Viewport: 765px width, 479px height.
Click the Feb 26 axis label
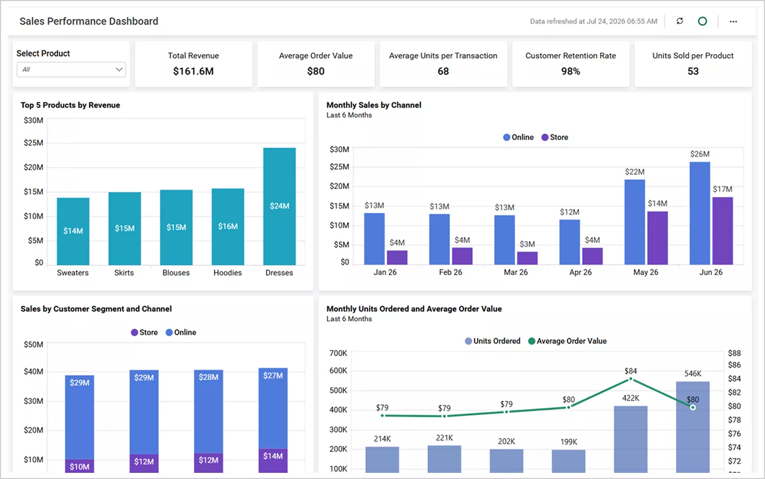tap(451, 272)
